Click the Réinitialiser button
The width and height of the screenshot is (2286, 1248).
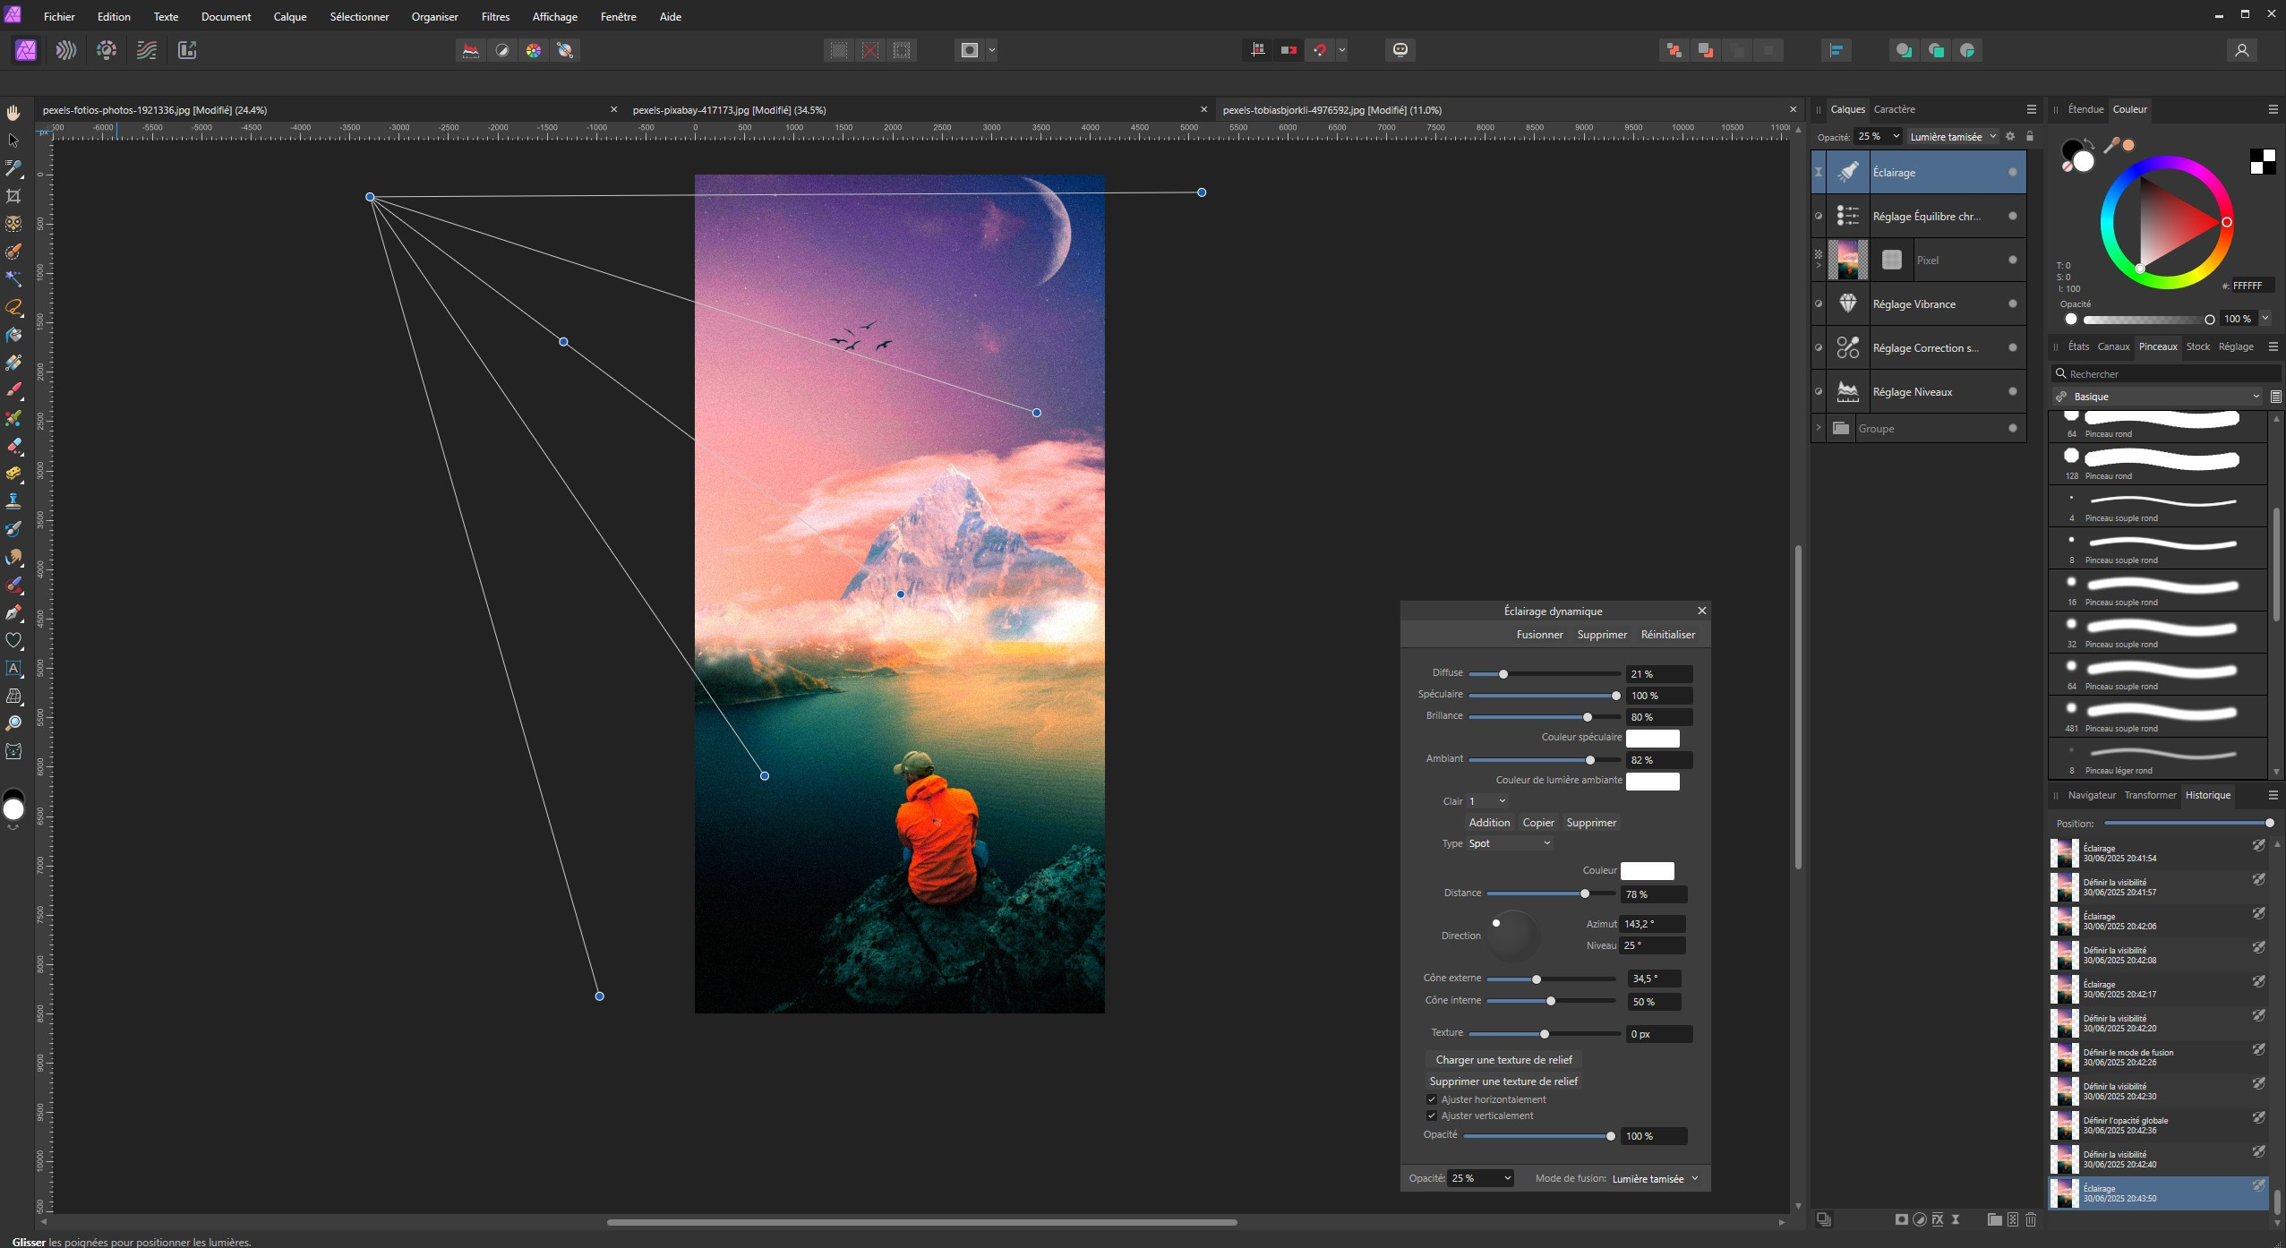coord(1667,635)
